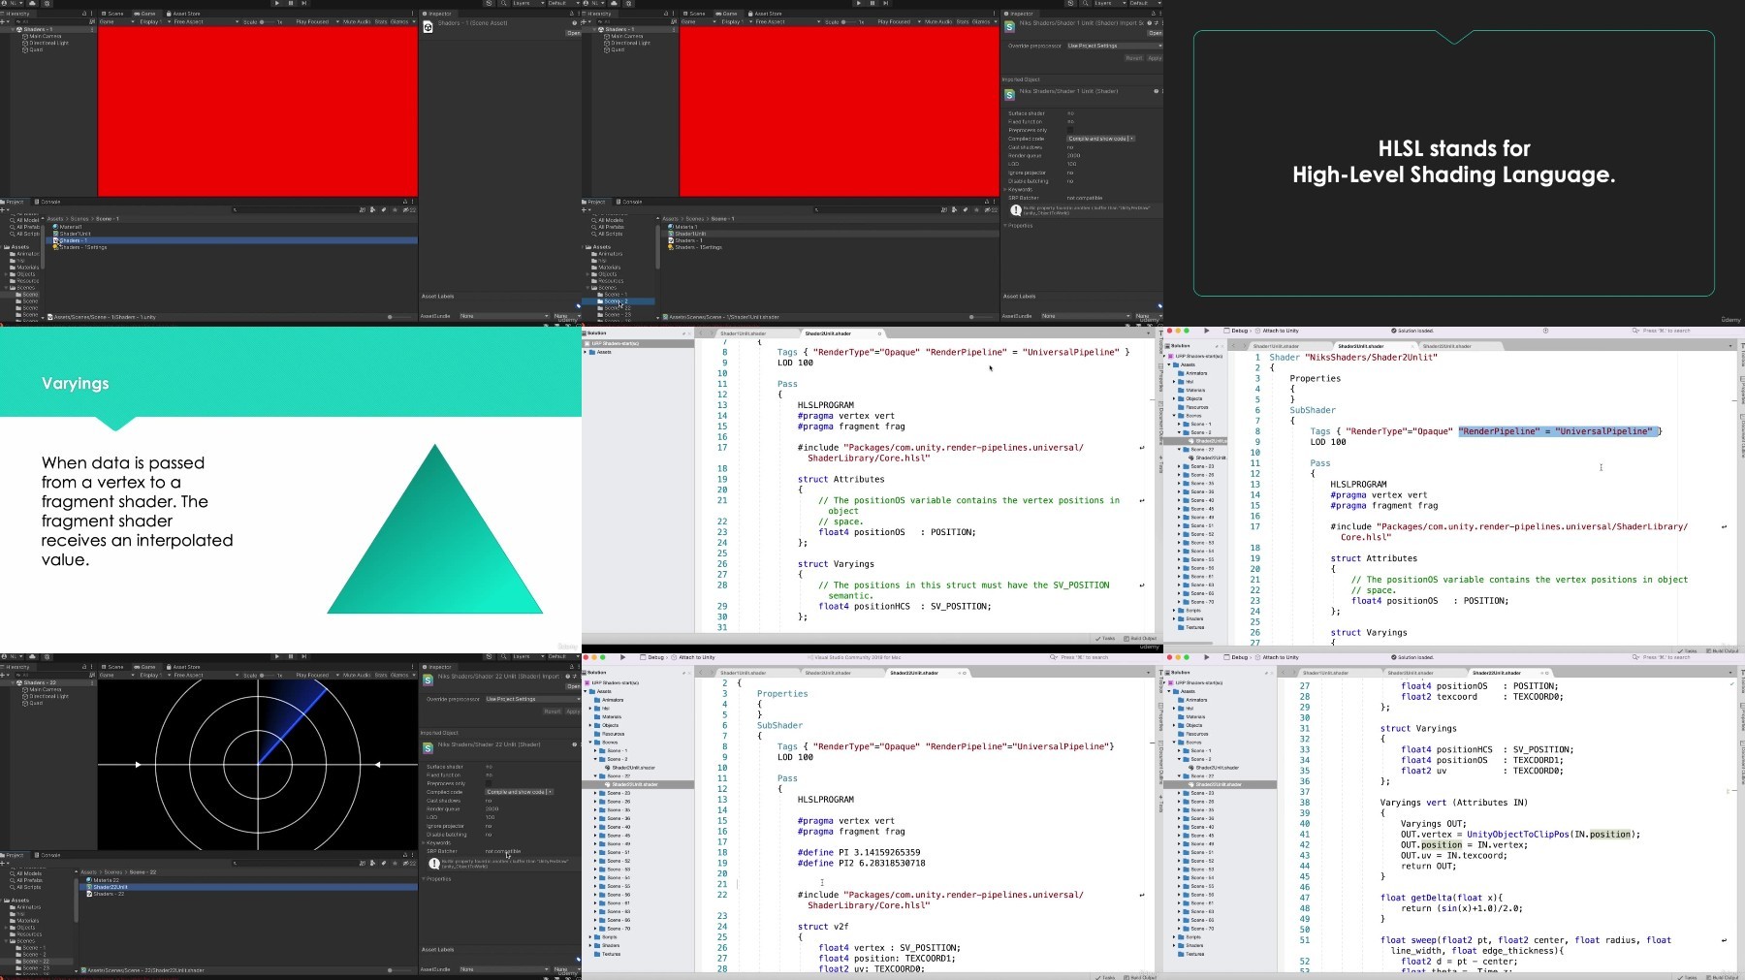Click the Main Camera object in the Shaders - 22 Hierarchy
1745x980 pixels.
click(43, 689)
